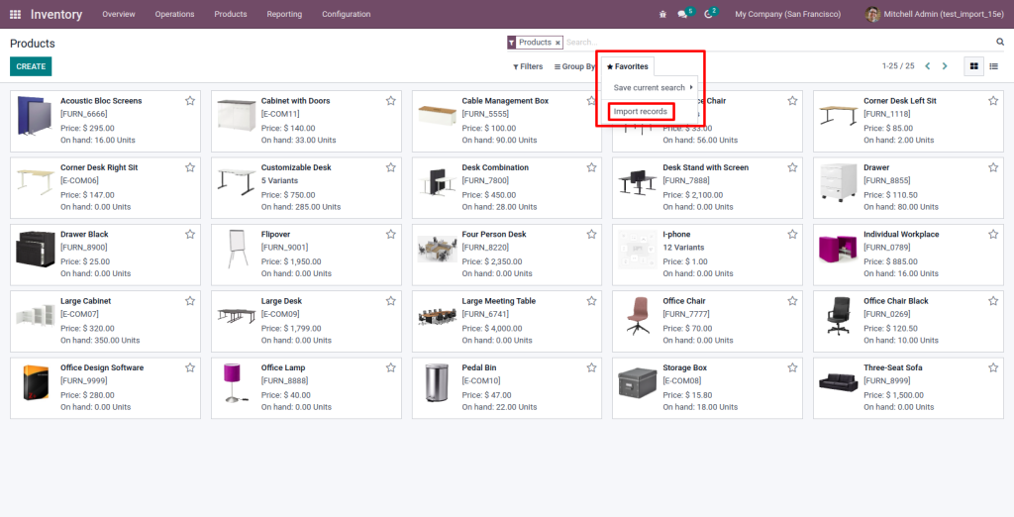
Task: Click the 1-25 / 25 pager counter
Action: click(x=898, y=66)
